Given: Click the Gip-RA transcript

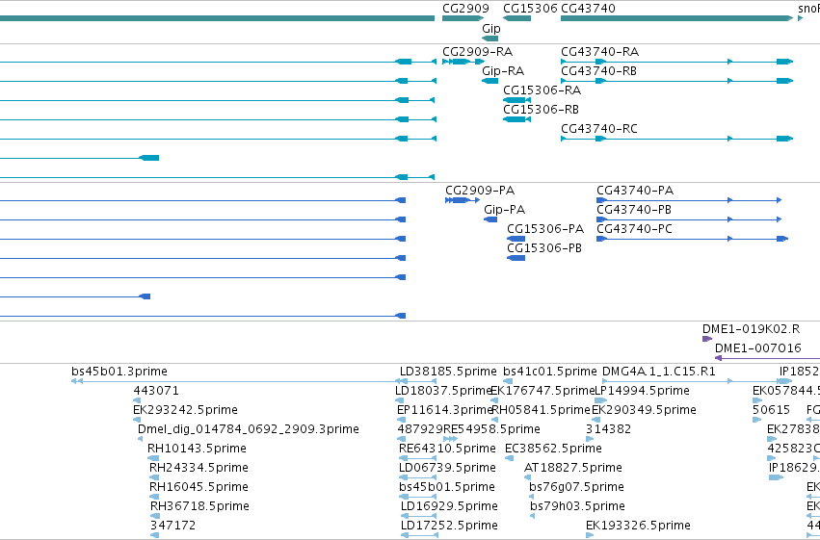Looking at the screenshot, I should point(503,71).
